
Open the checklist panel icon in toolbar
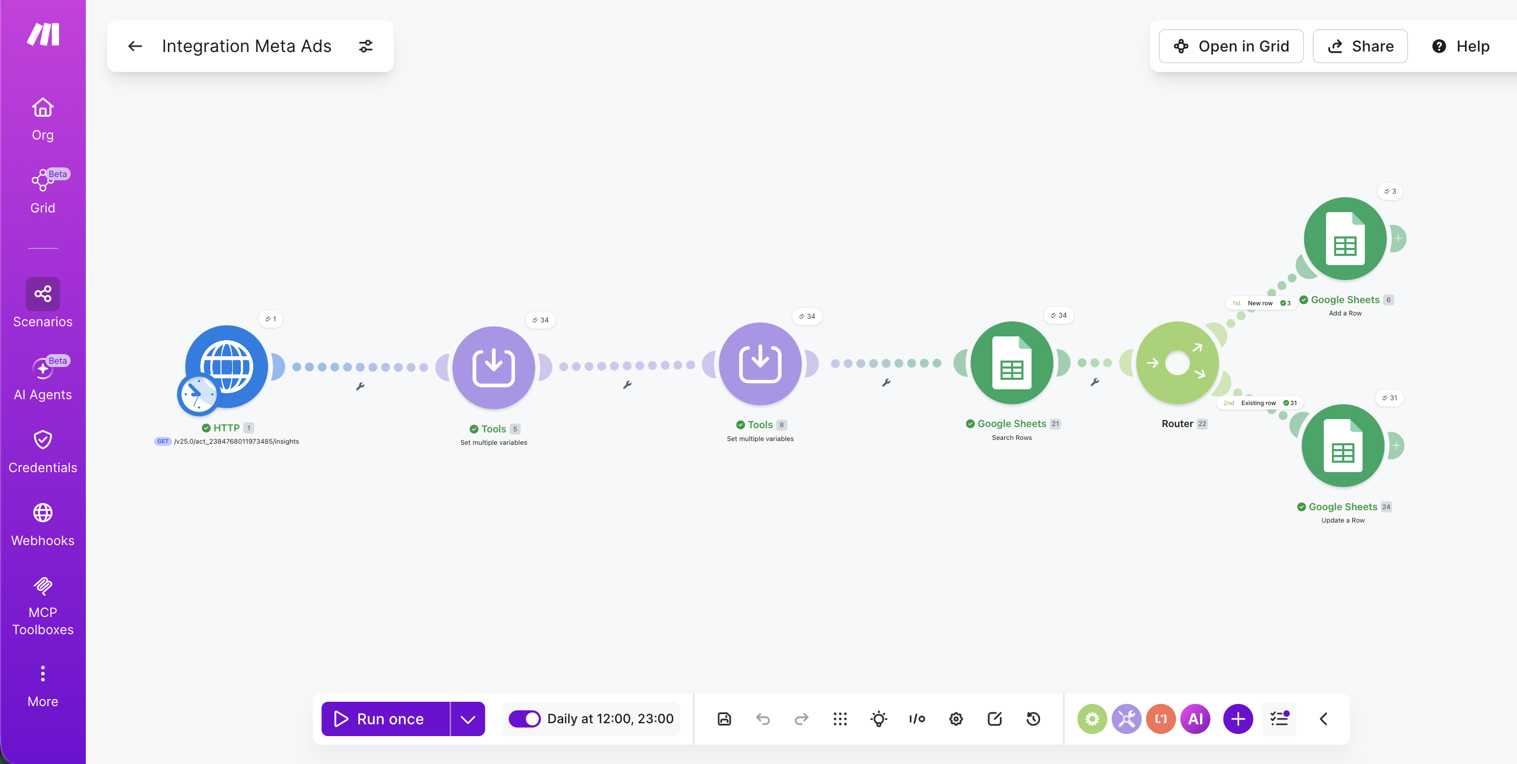1279,718
